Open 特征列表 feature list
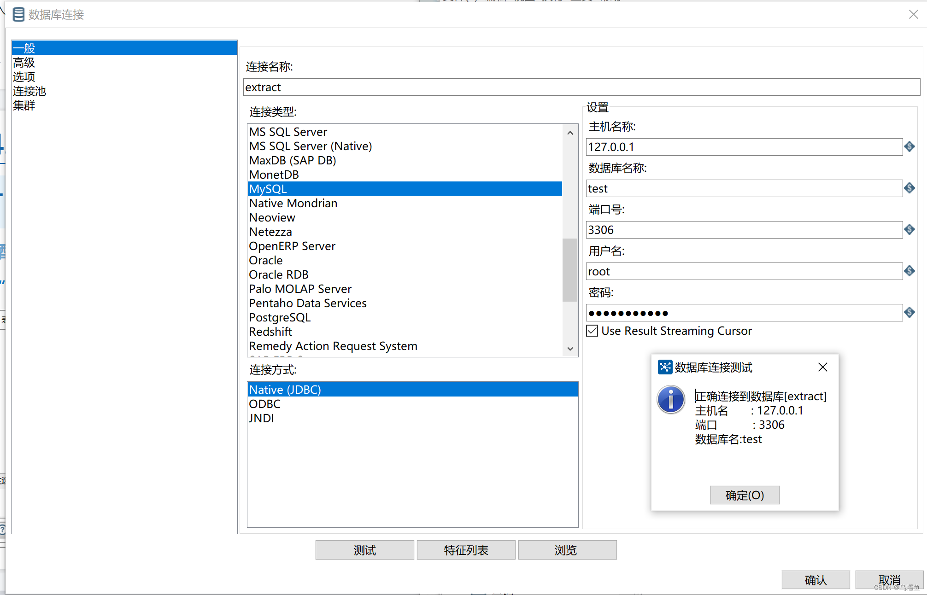 pyautogui.click(x=466, y=550)
